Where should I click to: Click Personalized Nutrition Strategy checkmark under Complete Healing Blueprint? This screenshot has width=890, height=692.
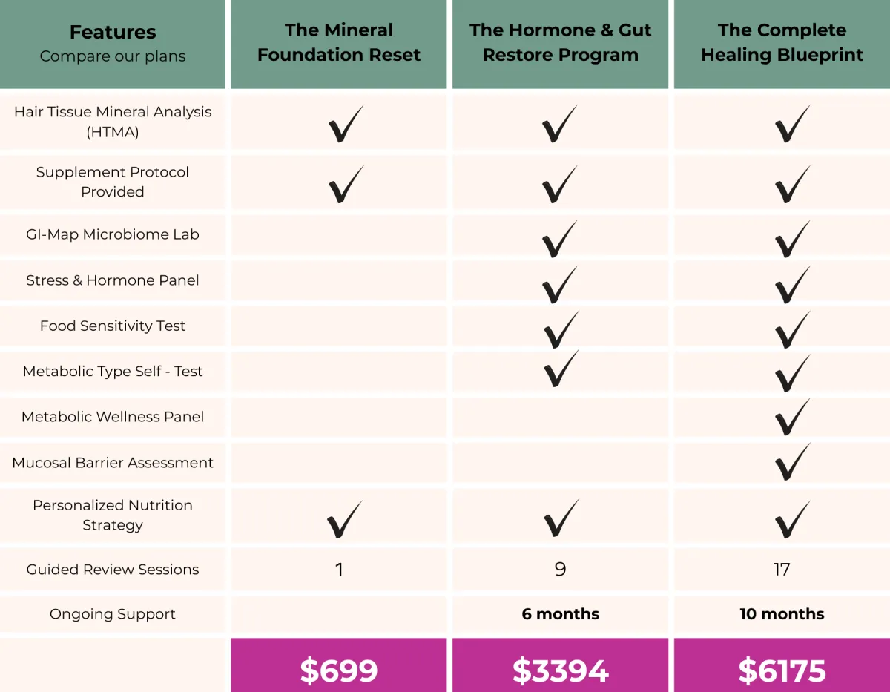point(792,519)
